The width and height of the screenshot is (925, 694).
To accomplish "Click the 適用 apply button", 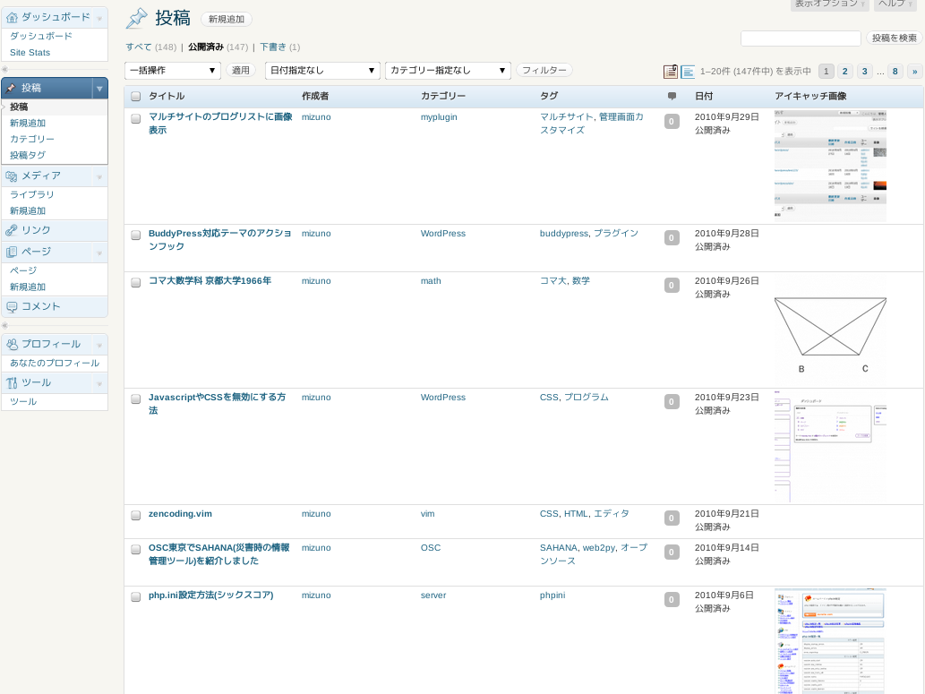I will 241,70.
